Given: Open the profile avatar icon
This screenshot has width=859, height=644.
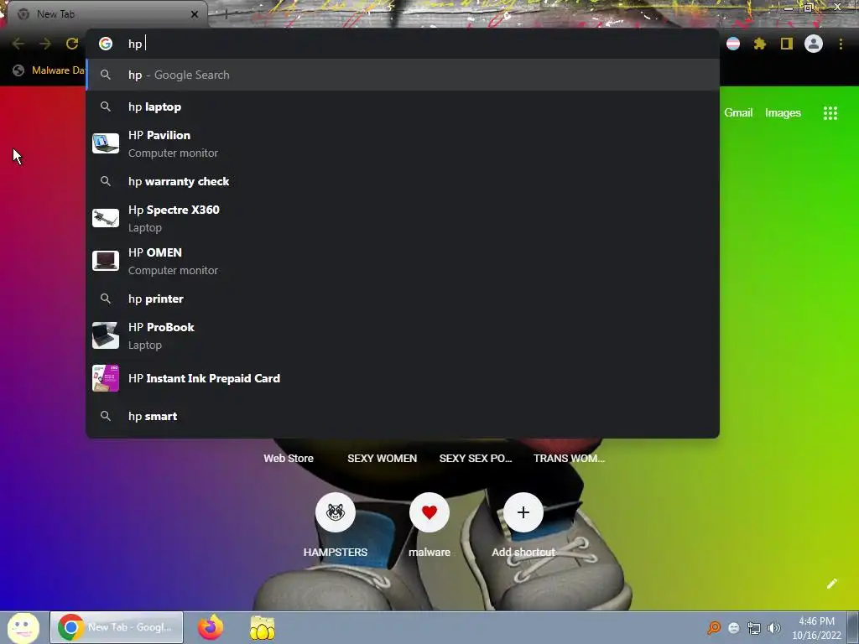Looking at the screenshot, I should [x=814, y=44].
